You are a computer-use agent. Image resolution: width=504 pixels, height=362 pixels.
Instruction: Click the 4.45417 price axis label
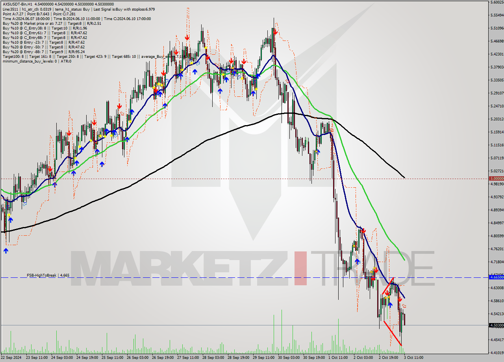click(497, 340)
